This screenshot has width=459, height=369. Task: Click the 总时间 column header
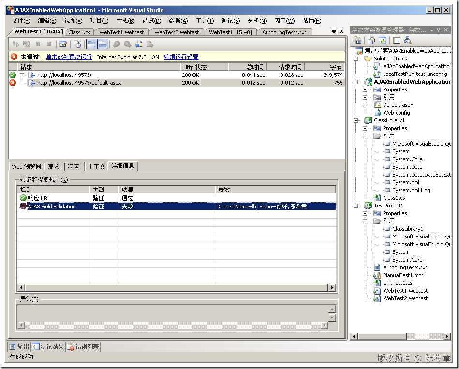[247, 67]
